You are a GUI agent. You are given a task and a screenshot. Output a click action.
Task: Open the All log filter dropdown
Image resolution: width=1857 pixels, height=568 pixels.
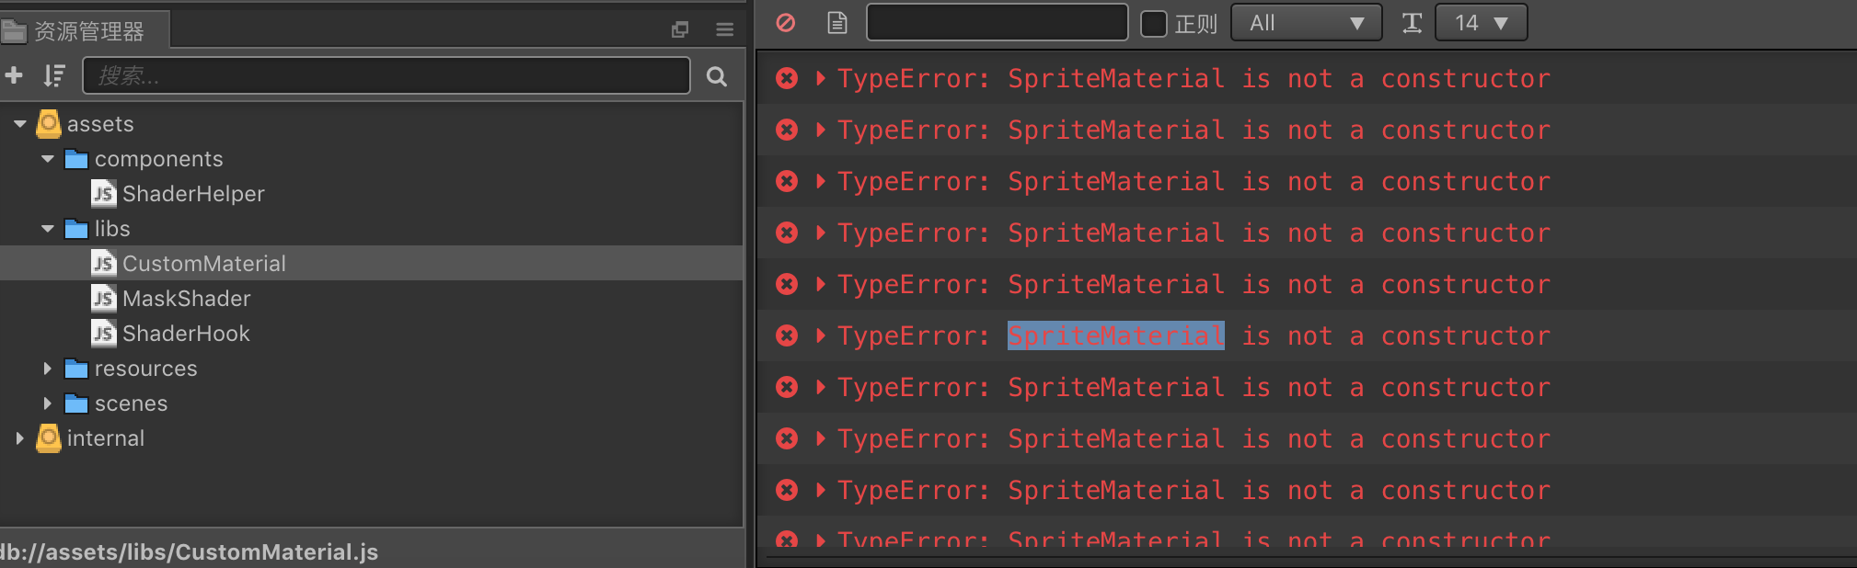click(x=1306, y=23)
